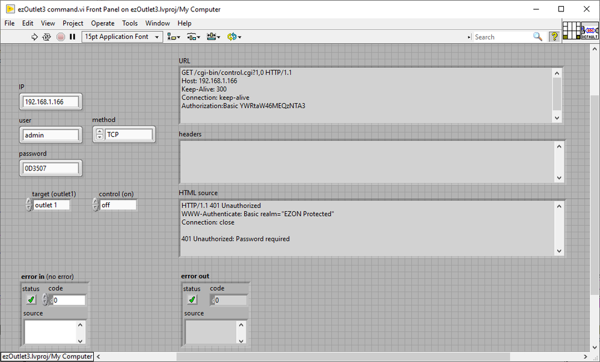Click the password input field

coord(51,169)
